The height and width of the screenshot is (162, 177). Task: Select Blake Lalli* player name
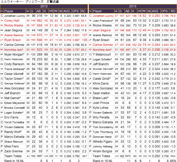101,98
